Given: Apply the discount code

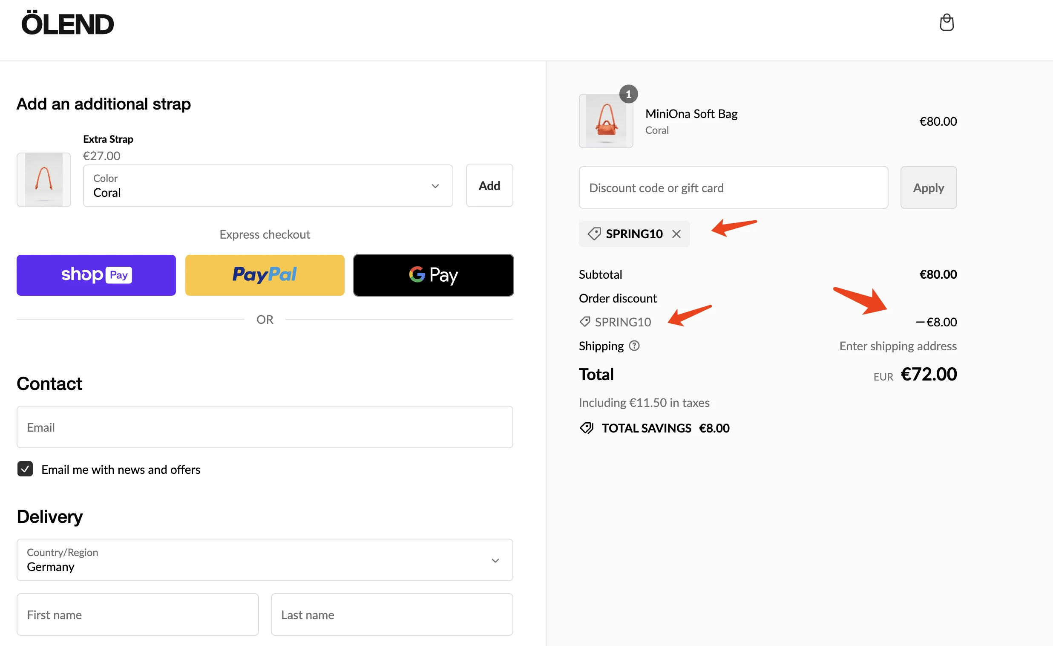Looking at the screenshot, I should (x=928, y=187).
